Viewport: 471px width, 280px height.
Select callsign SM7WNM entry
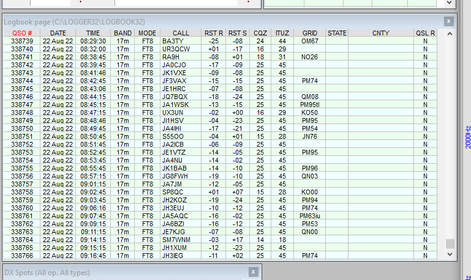181,240
